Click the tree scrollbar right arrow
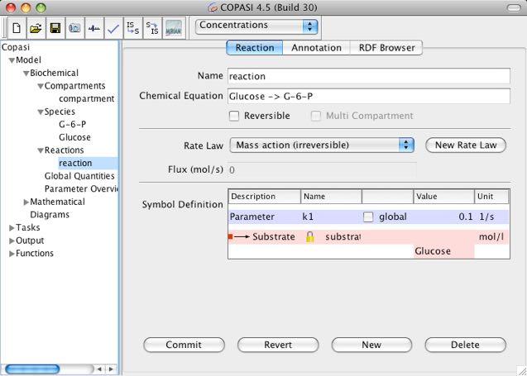Screen dimensions: 527x376 [110, 369]
